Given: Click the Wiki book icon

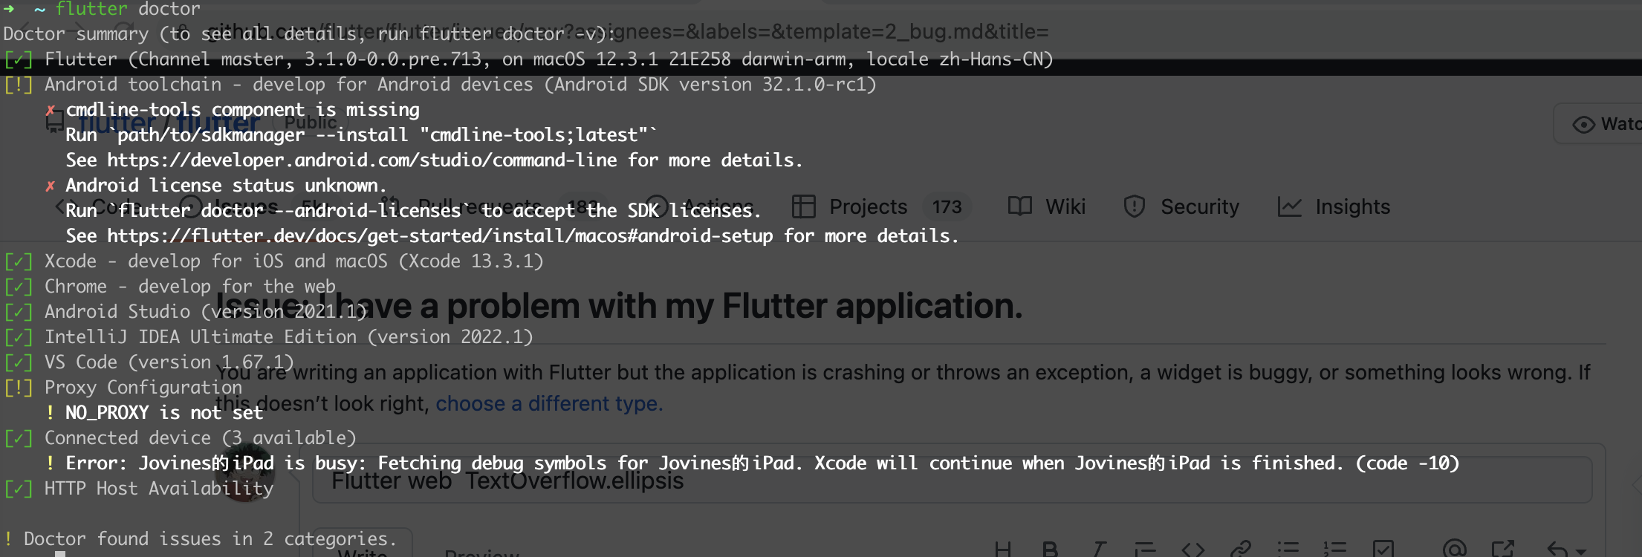Looking at the screenshot, I should point(1019,206).
